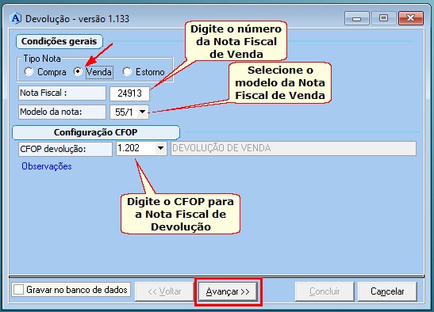The width and height of the screenshot is (434, 312).
Task: Close the Devolução window
Action: click(411, 18)
